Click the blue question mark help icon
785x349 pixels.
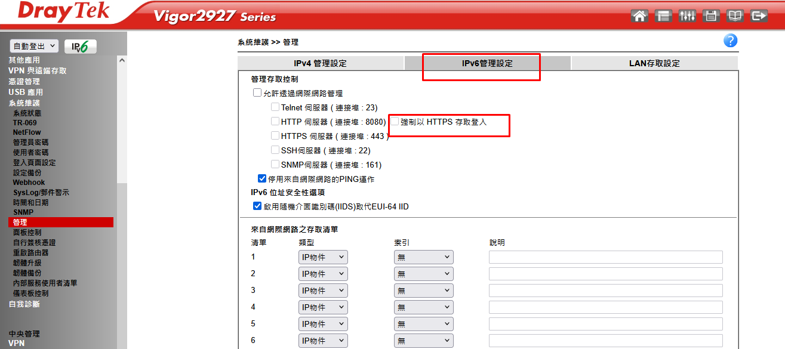[x=730, y=41]
